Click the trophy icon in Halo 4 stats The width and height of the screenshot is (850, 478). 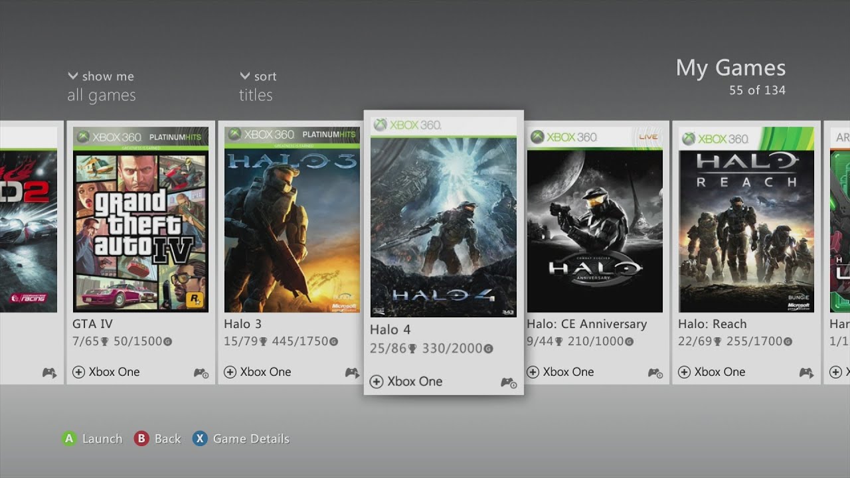click(x=412, y=349)
